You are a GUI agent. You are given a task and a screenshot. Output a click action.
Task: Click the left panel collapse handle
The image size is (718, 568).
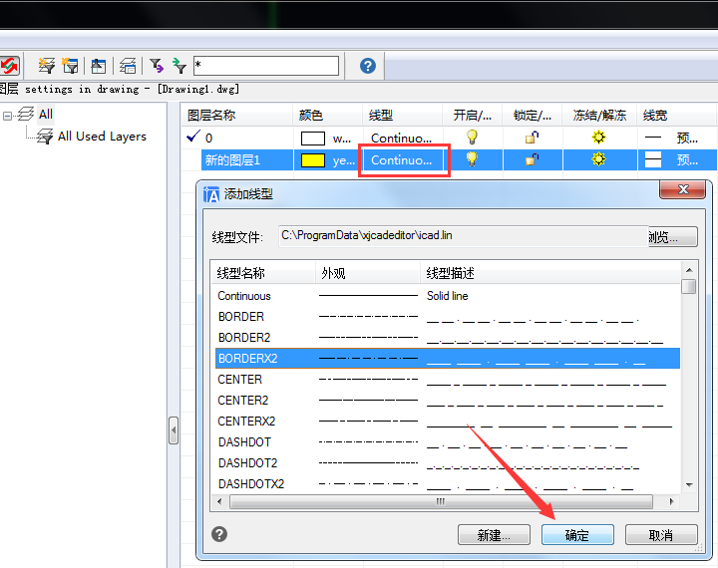174,430
